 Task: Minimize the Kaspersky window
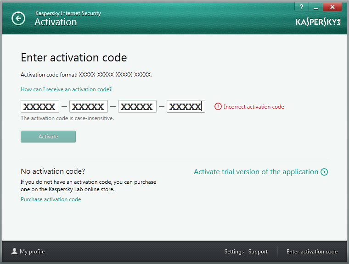315,7
